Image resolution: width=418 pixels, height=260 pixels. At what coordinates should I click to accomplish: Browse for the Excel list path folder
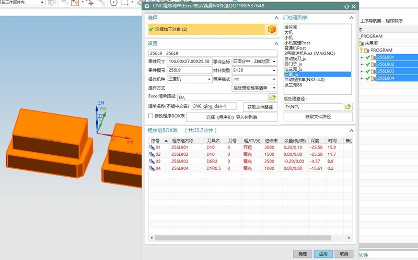coord(273,97)
